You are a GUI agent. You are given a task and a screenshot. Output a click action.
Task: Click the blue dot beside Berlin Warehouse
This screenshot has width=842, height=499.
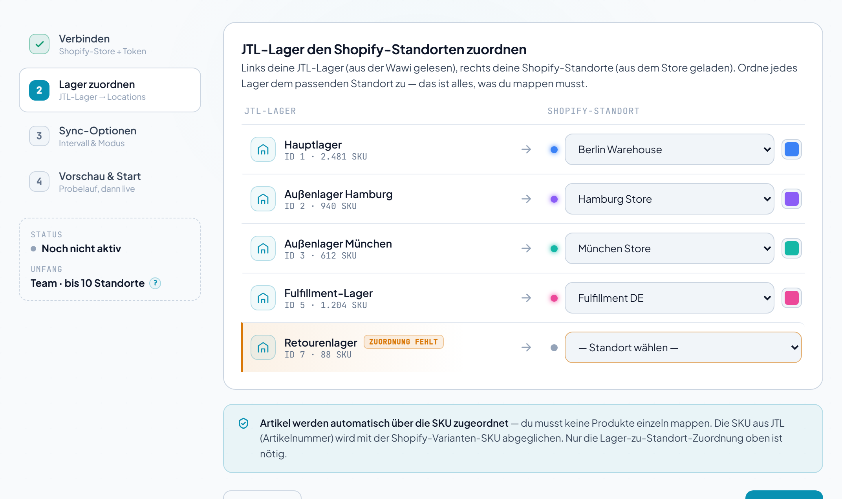pos(554,150)
